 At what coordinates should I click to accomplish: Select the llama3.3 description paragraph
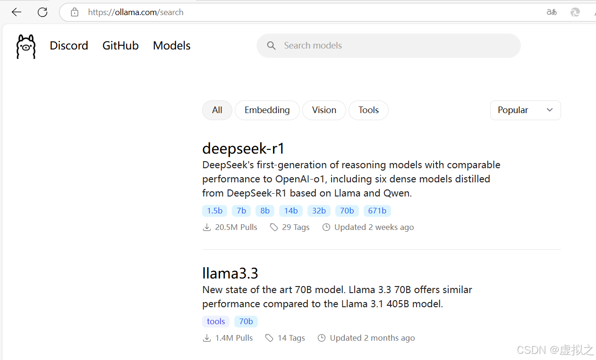(337, 297)
